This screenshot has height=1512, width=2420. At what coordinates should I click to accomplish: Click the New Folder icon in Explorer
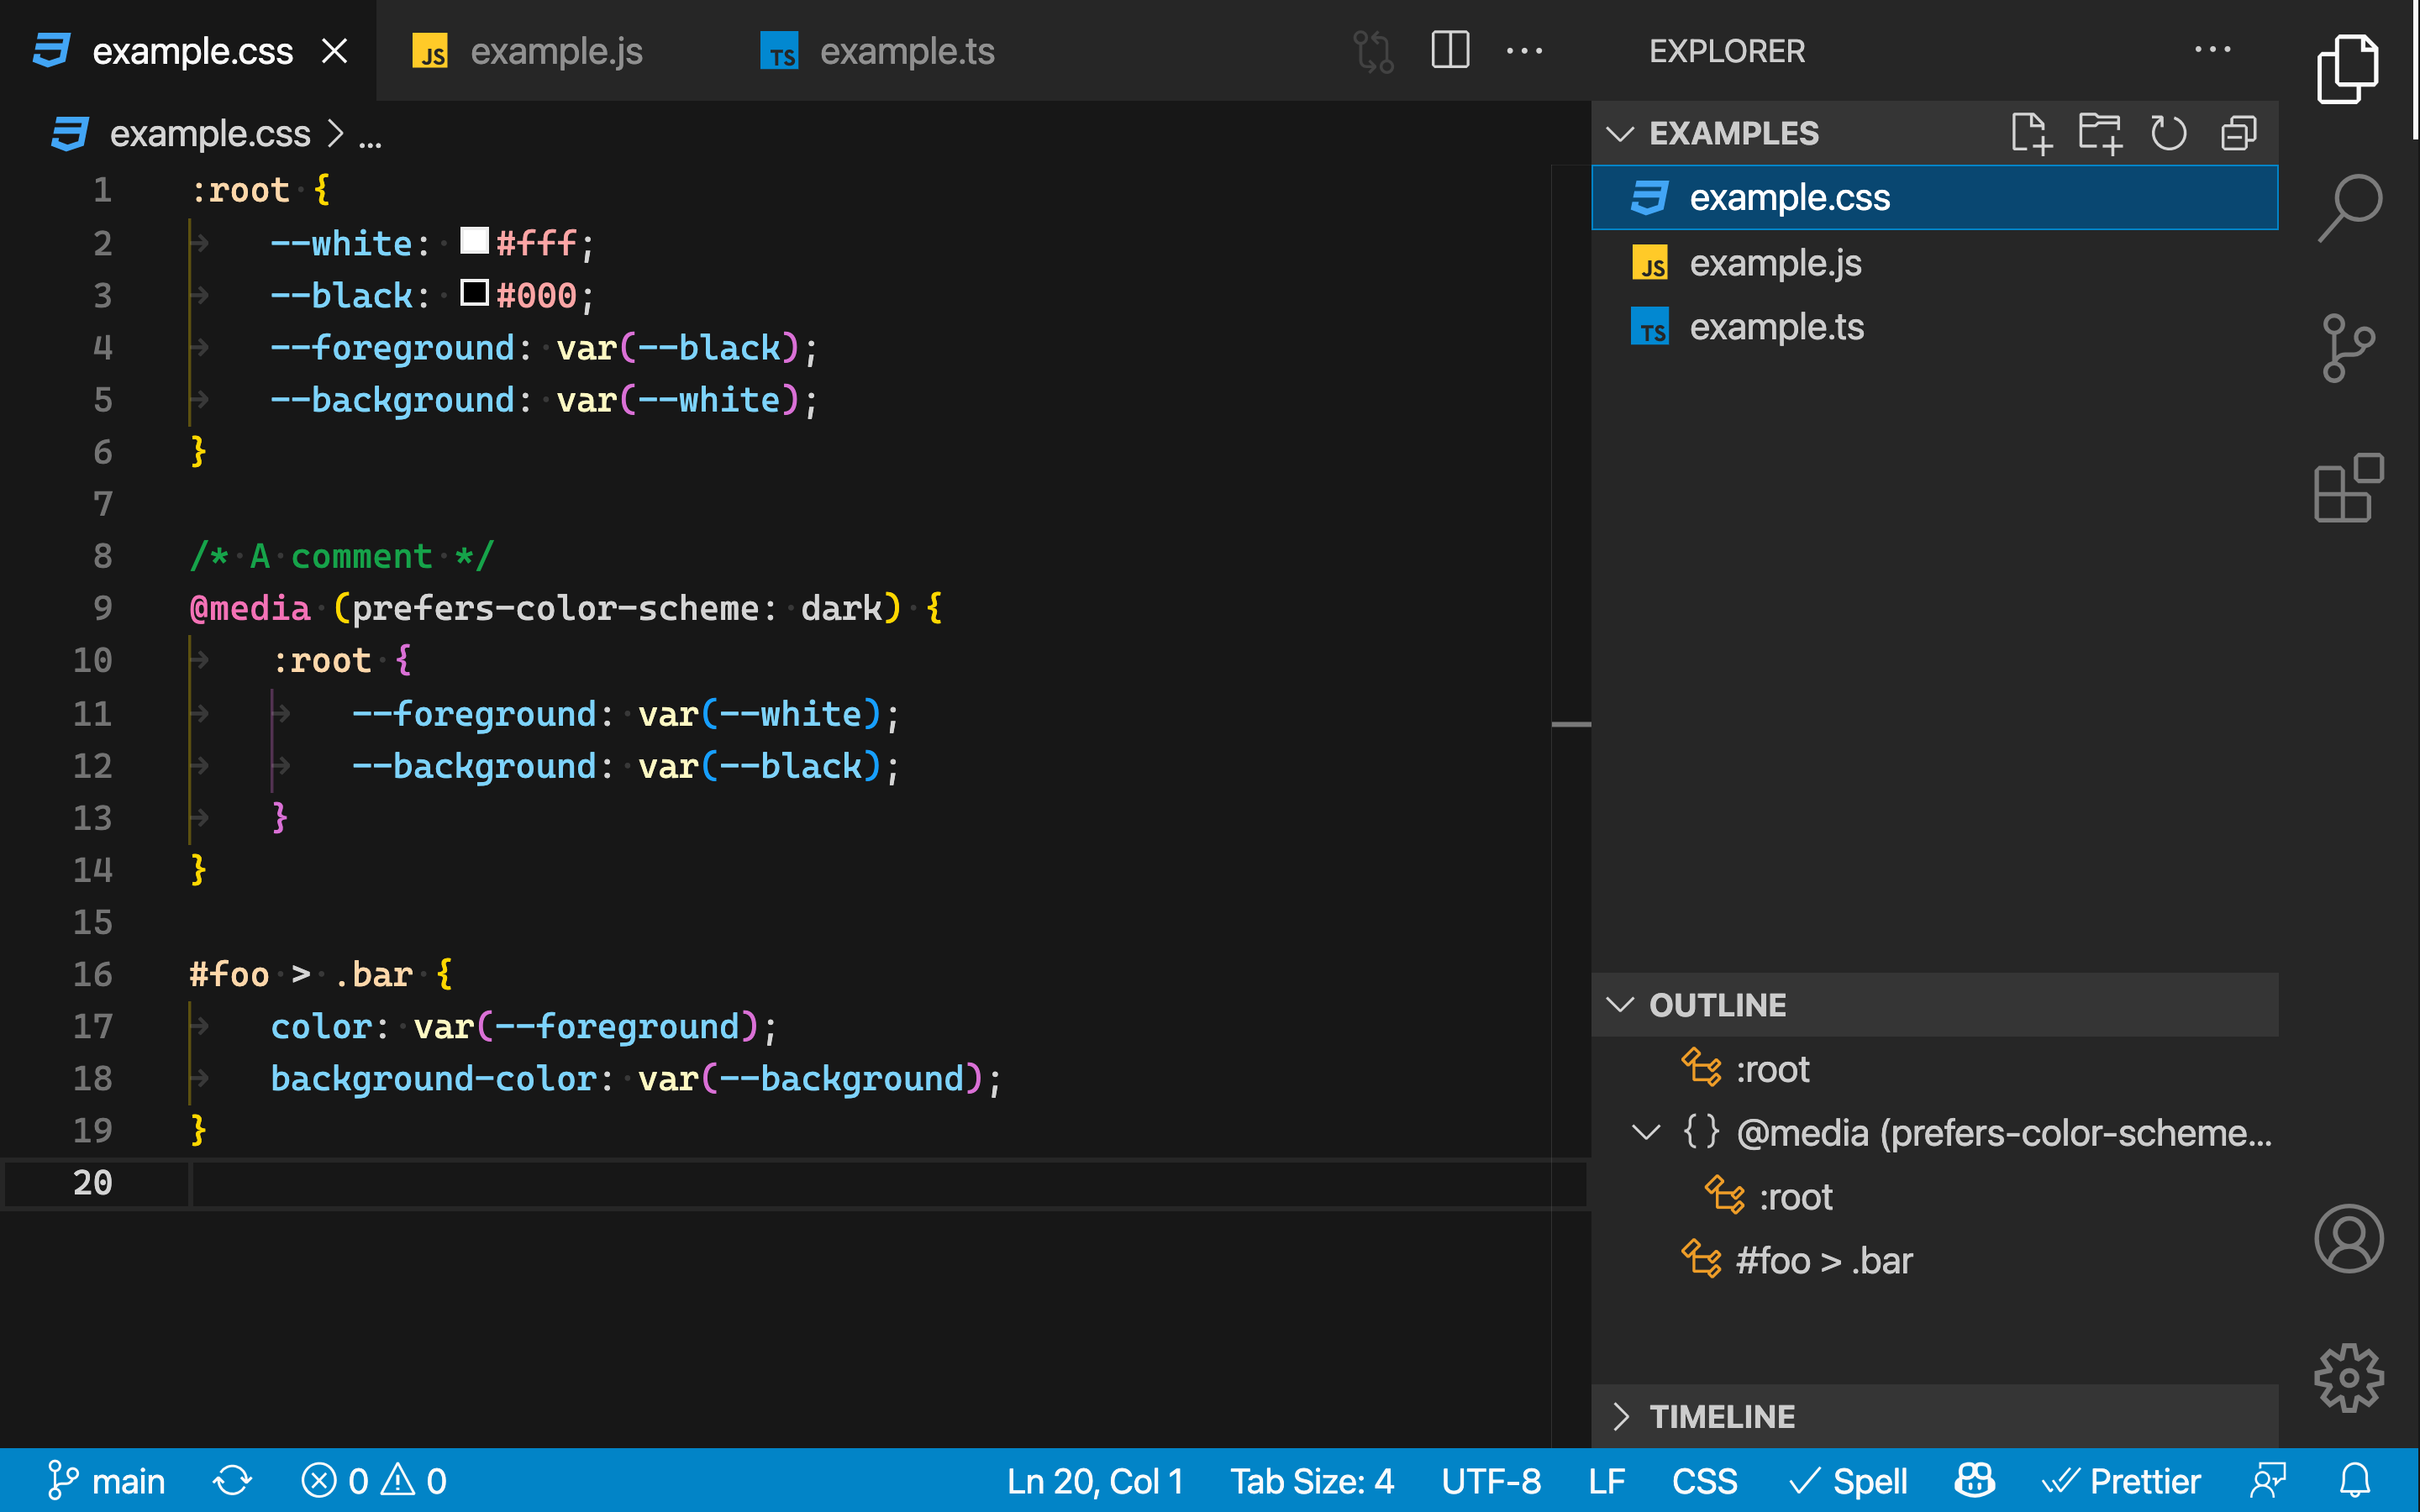pos(2099,133)
